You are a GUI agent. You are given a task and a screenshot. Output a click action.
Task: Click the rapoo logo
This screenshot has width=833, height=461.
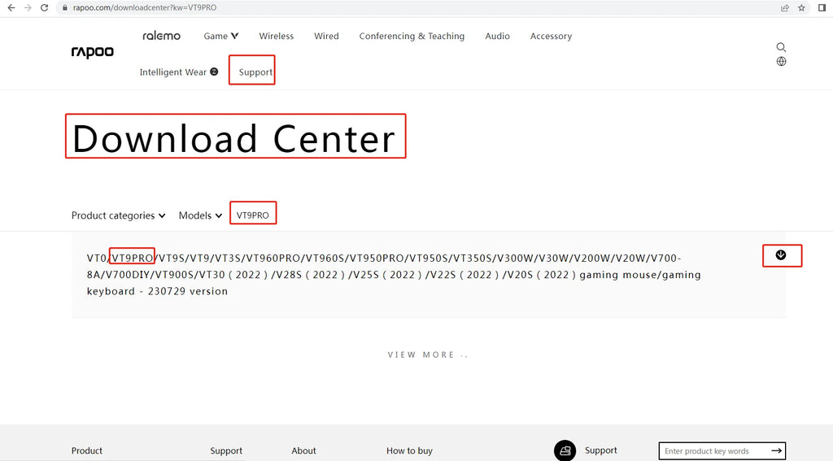(93, 52)
